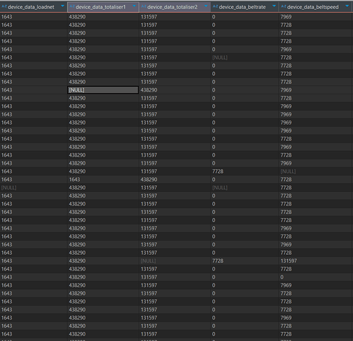This screenshot has height=341, width=353.
Task: Open filter dropdown for device_data_loadnet column
Action: (63, 6)
